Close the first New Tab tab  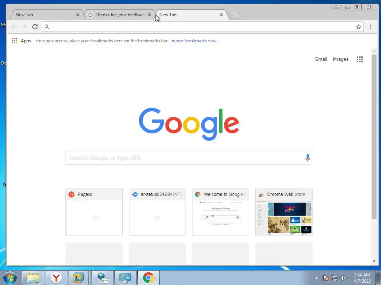click(78, 15)
